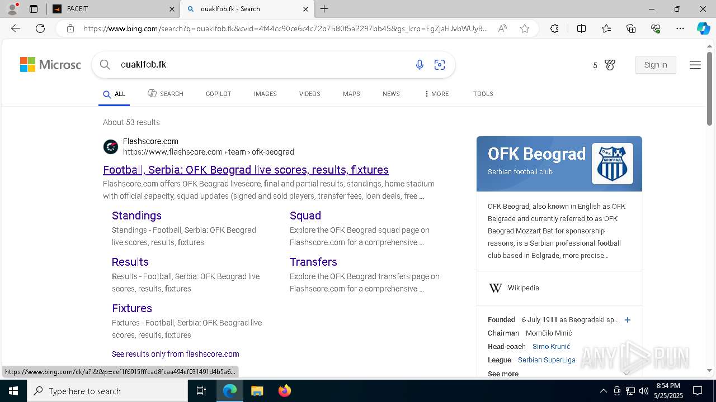This screenshot has width=716, height=402.
Task: Click the Flashscore.com site icon
Action: coord(111,147)
